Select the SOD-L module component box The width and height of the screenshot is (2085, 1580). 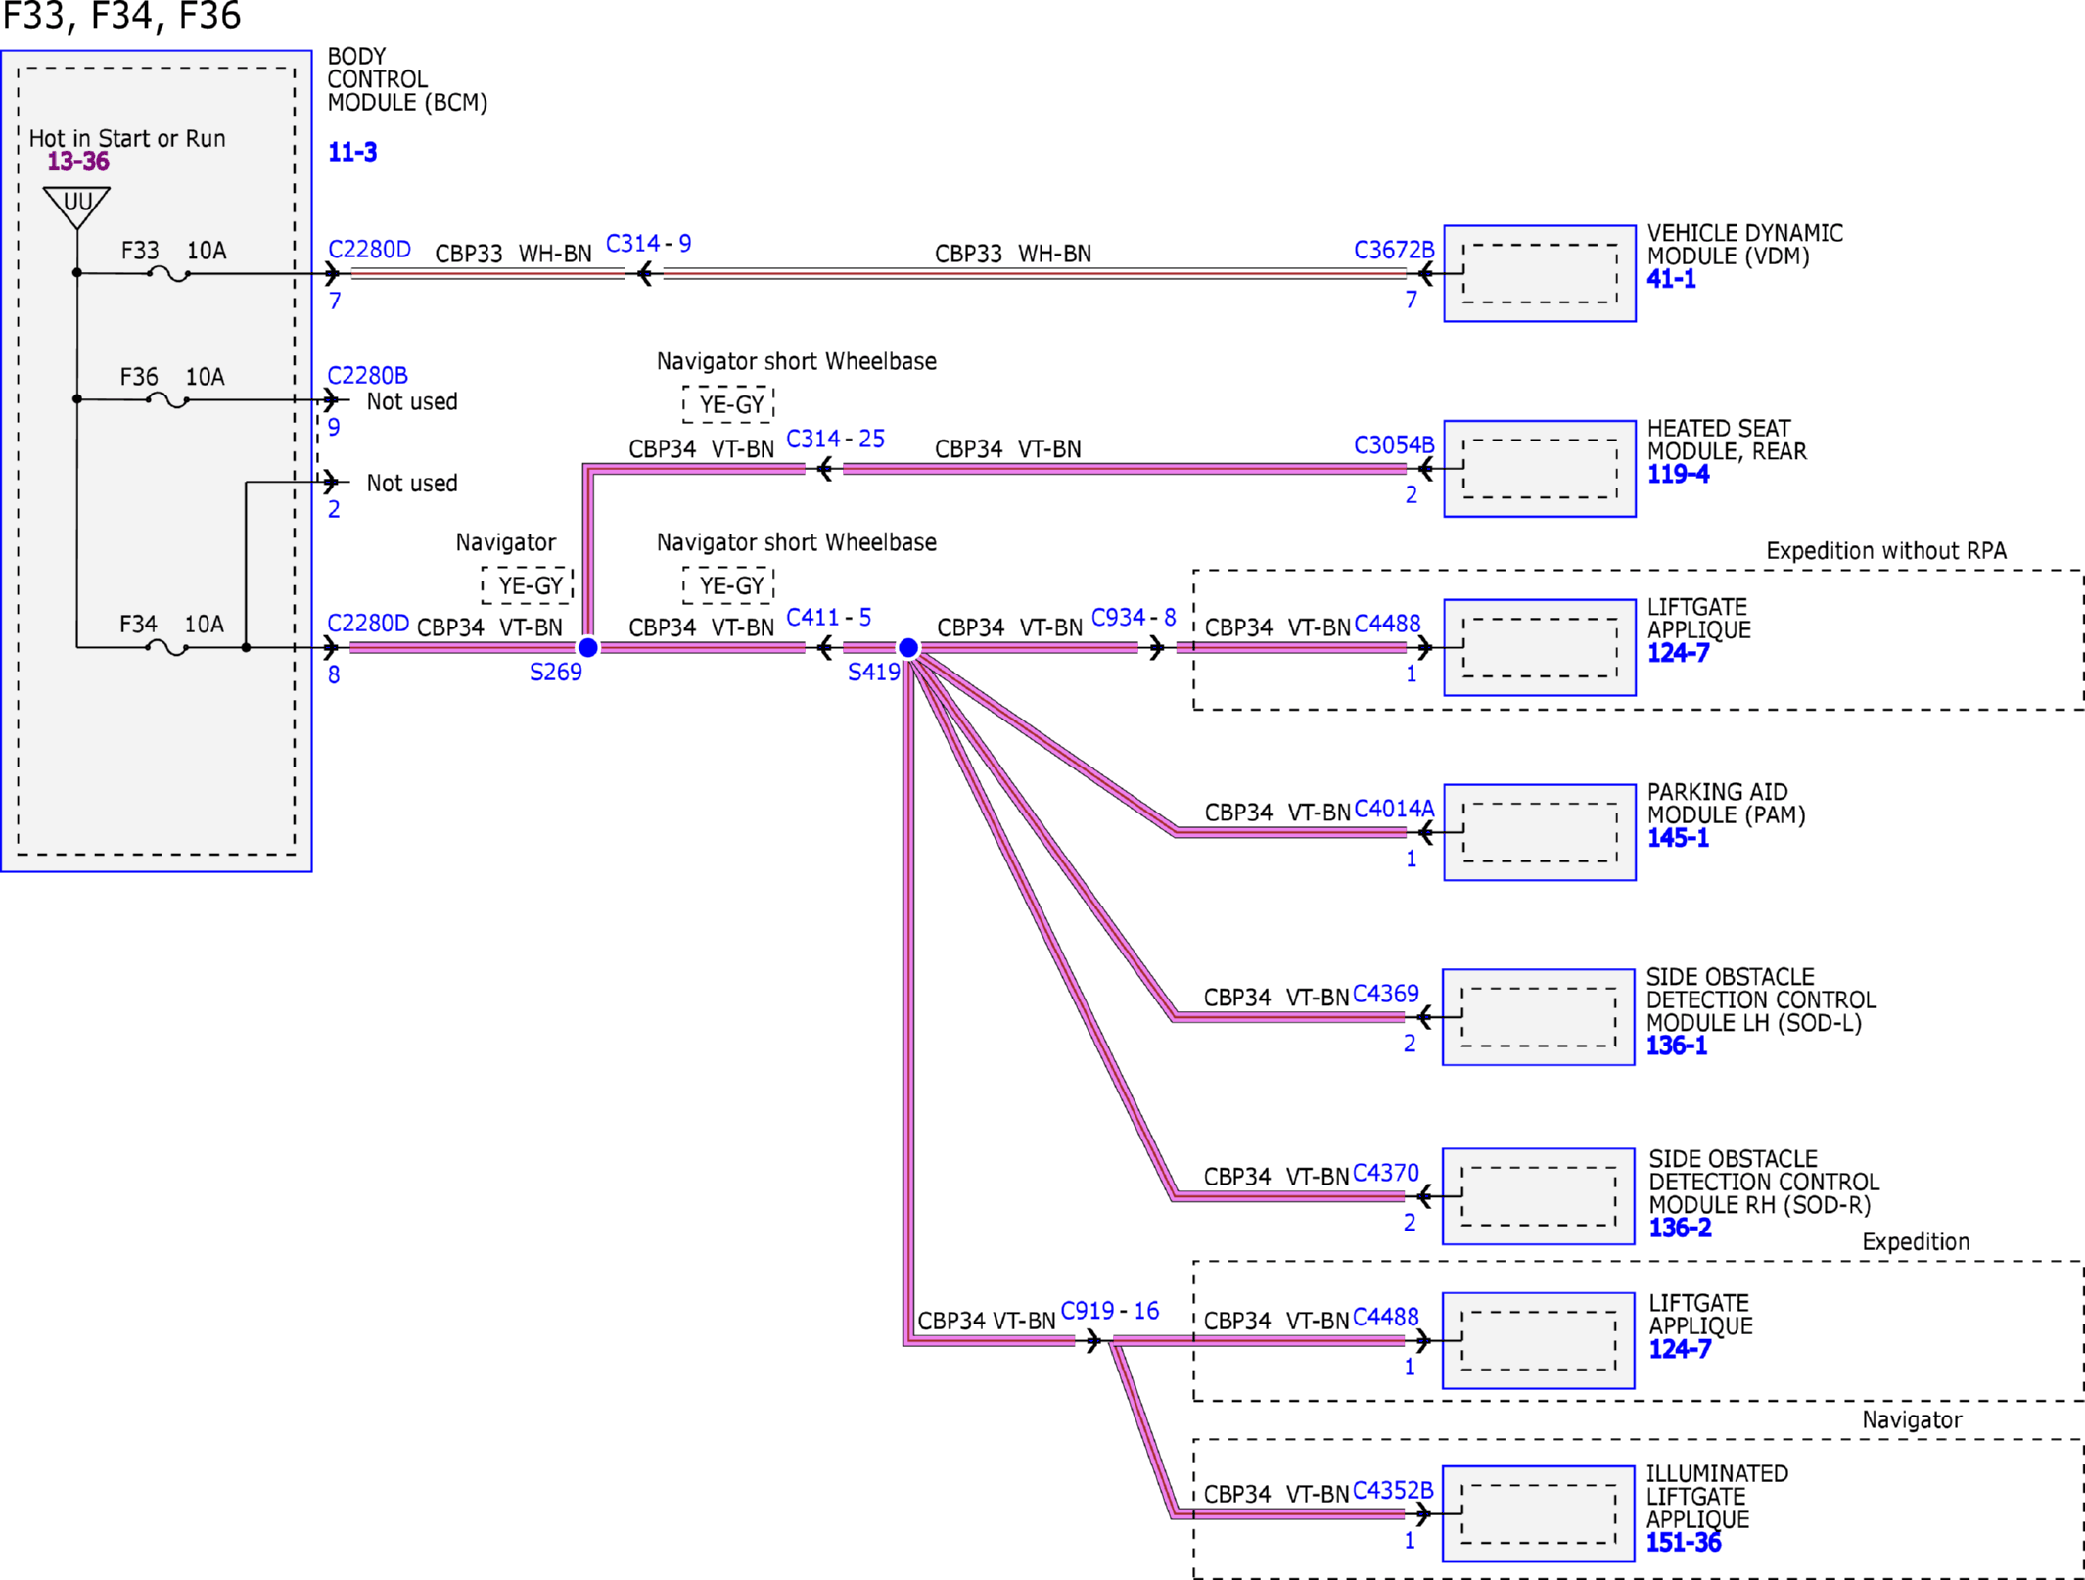tap(1539, 1017)
